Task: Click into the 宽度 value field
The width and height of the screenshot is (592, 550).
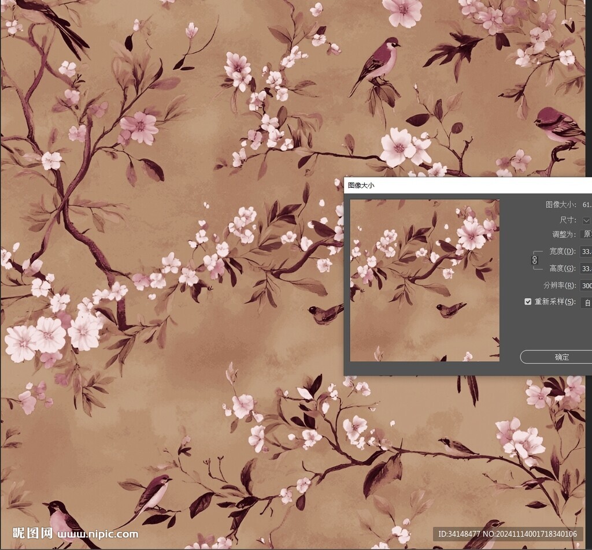Action: click(x=586, y=252)
